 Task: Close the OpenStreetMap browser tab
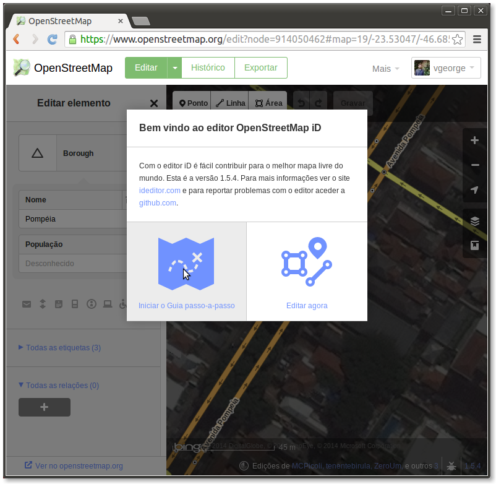[120, 21]
